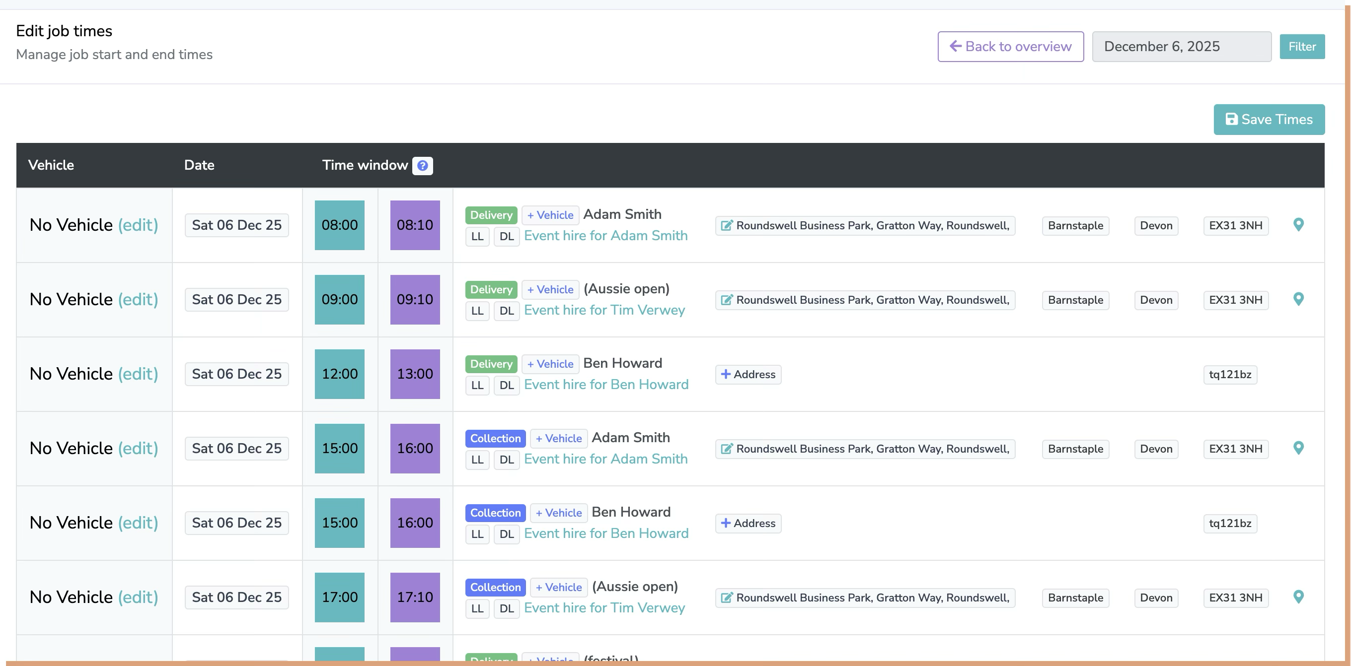Click Devon county on Adam Smith collection

[x=1156, y=449]
